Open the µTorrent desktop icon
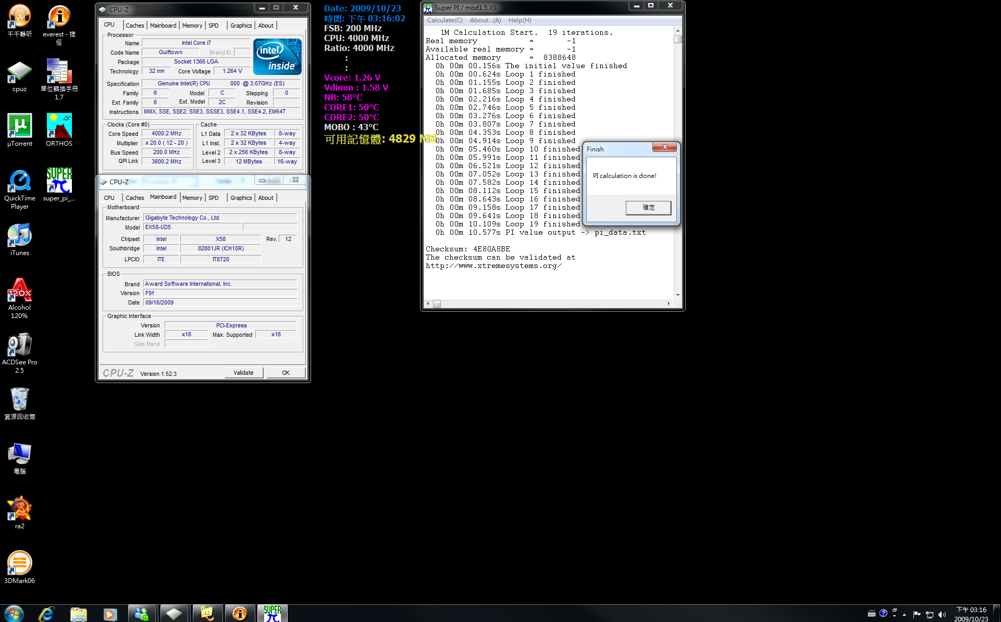Image resolution: width=1001 pixels, height=622 pixels. (x=19, y=131)
